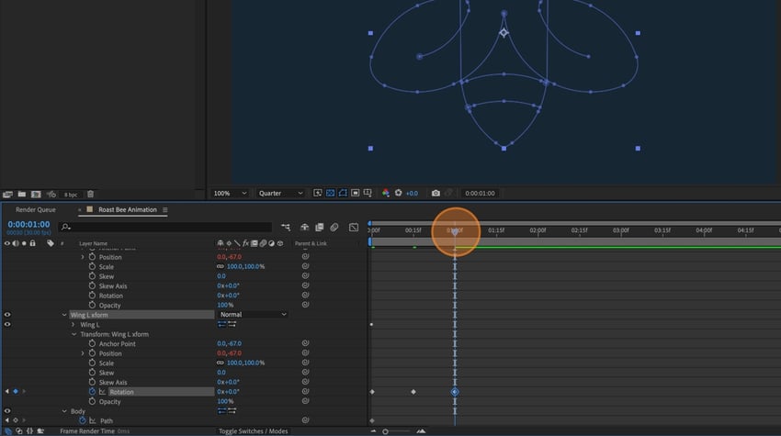Open Composition Mini-Flowchart icon

286,227
